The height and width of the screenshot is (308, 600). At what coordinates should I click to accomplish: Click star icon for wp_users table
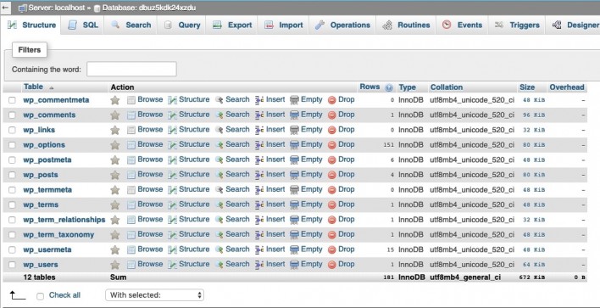tap(114, 265)
